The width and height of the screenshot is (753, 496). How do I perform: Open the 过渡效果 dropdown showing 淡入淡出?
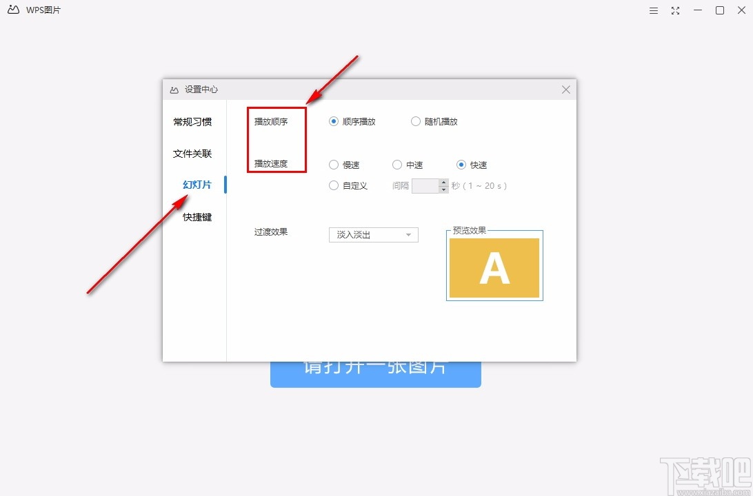point(373,234)
